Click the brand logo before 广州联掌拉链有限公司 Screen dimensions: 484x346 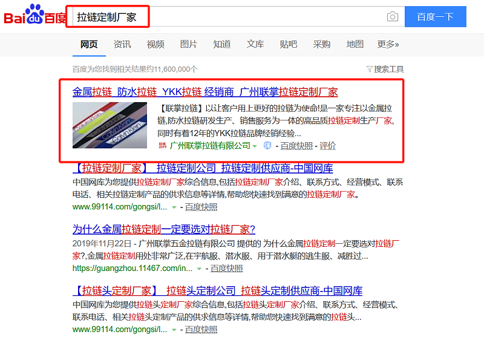click(162, 146)
